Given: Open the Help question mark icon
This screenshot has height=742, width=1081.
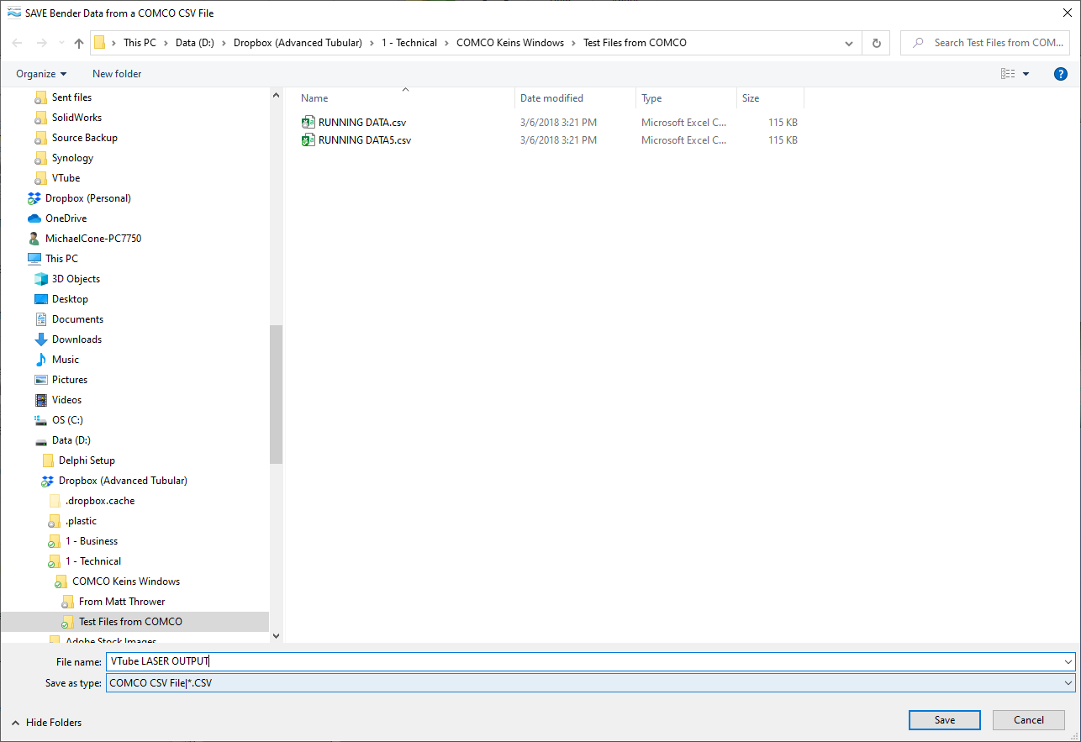Looking at the screenshot, I should point(1060,74).
